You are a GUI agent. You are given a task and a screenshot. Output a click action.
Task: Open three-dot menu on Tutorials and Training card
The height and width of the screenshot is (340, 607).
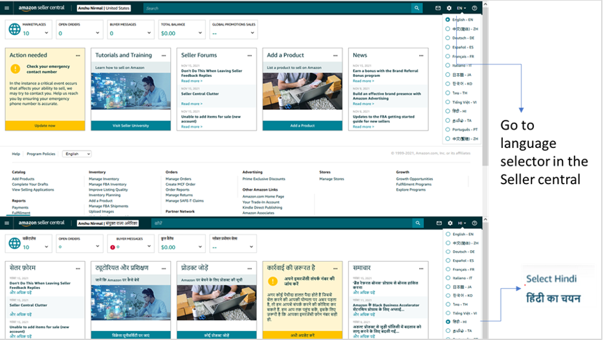[164, 56]
